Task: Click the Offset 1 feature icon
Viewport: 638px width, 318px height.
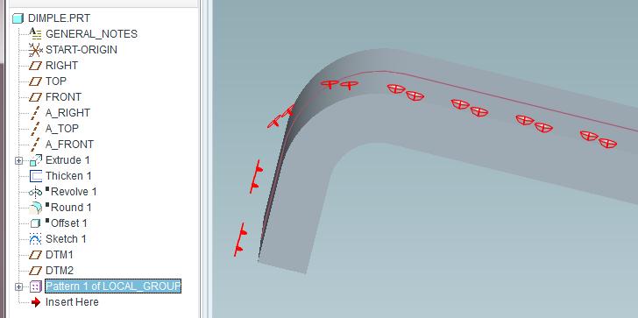Action: [36, 223]
